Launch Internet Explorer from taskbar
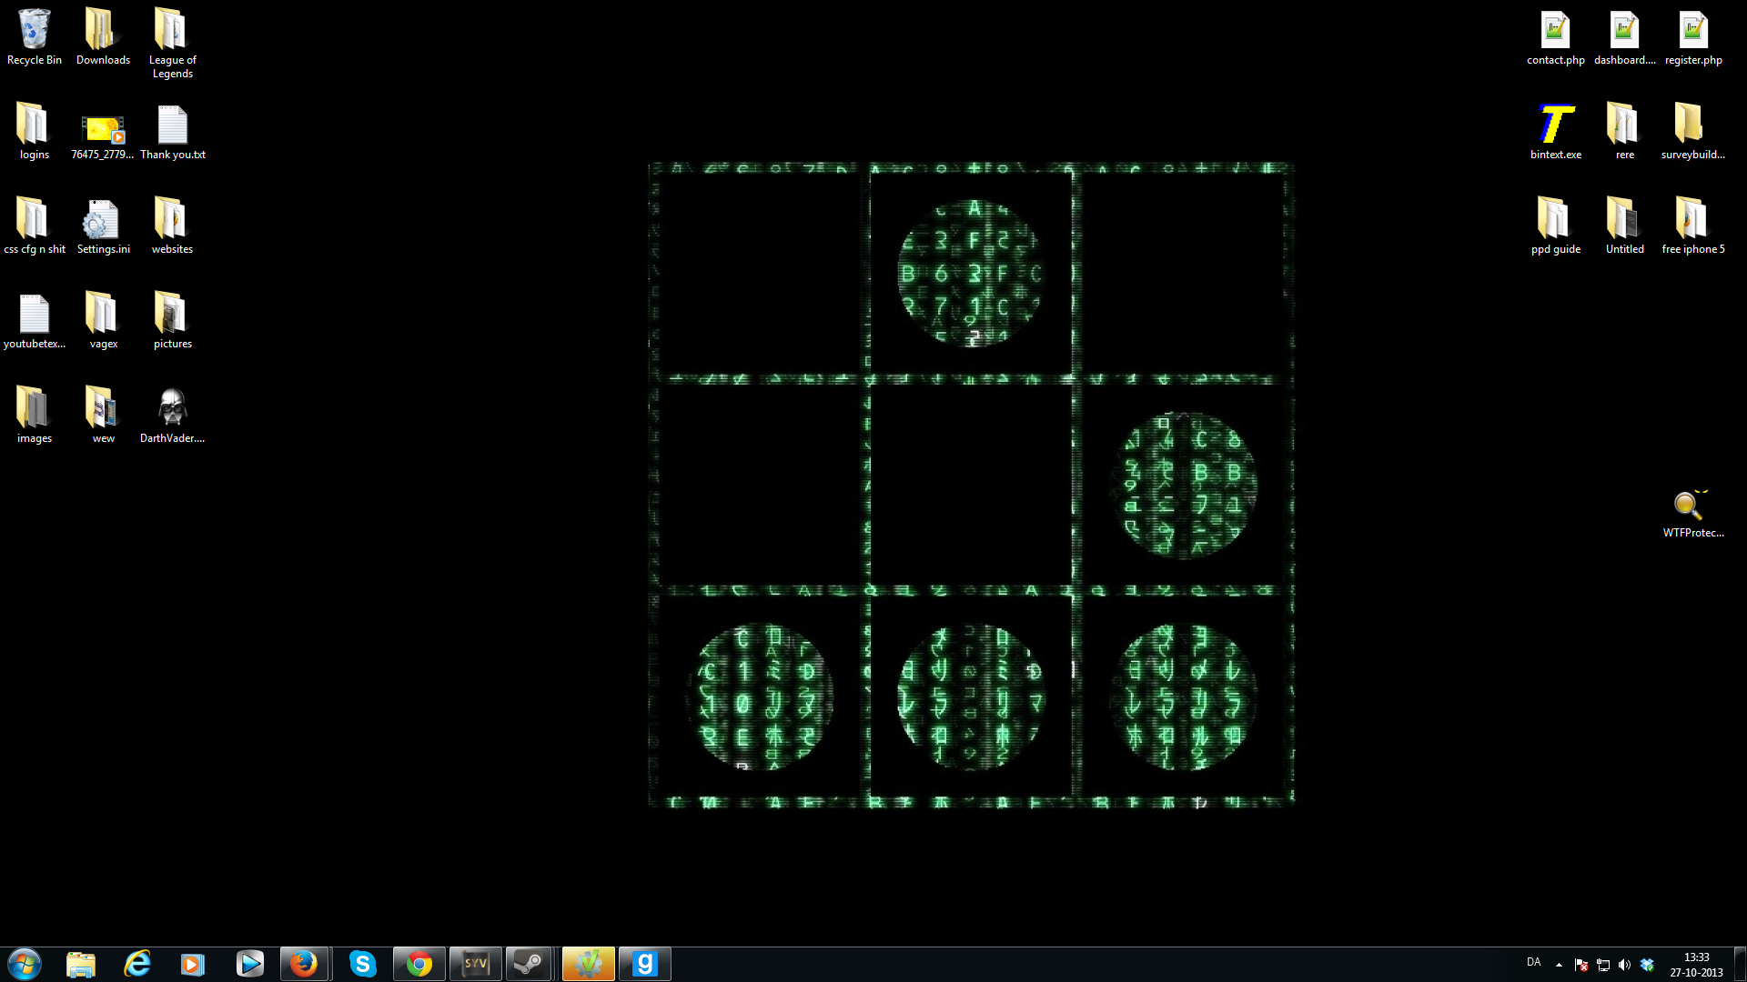Viewport: 1747px width, 982px height. (x=137, y=964)
